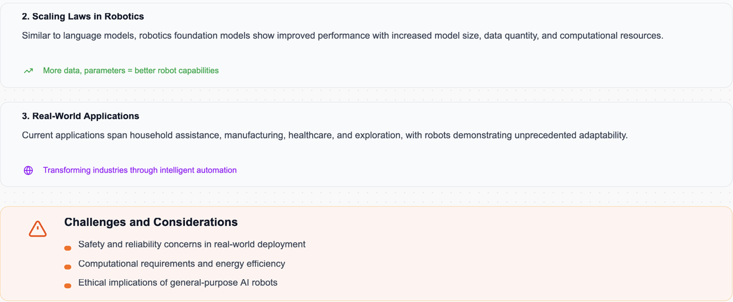Image resolution: width=733 pixels, height=302 pixels.
Task: Click the purple globe icon
Action: [28, 170]
